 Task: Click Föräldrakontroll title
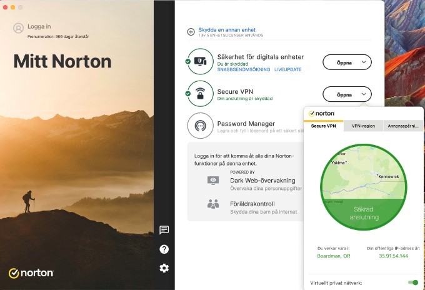click(252, 204)
